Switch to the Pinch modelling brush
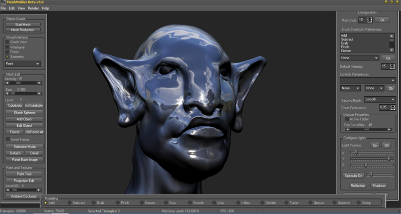Viewport: 401px width, 214px height. [117, 202]
